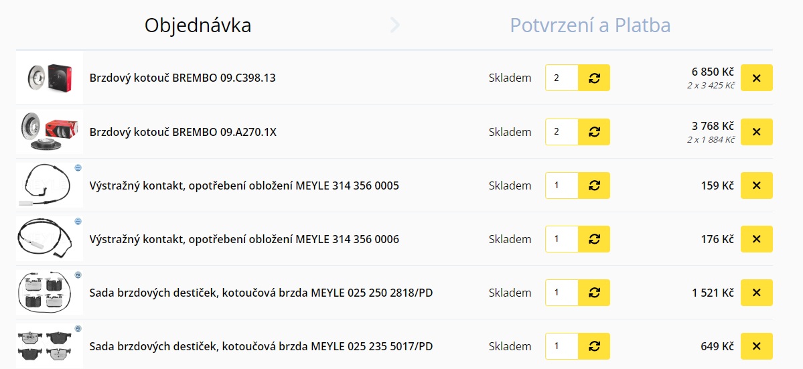Open Sada brzdových destiček MEYLE 025 235 5017/PD

click(x=261, y=346)
